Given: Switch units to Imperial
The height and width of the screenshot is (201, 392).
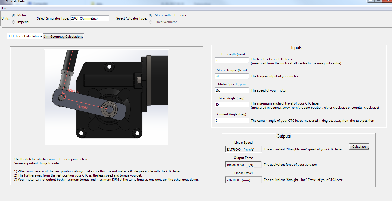Looking at the screenshot, I should 14,22.
